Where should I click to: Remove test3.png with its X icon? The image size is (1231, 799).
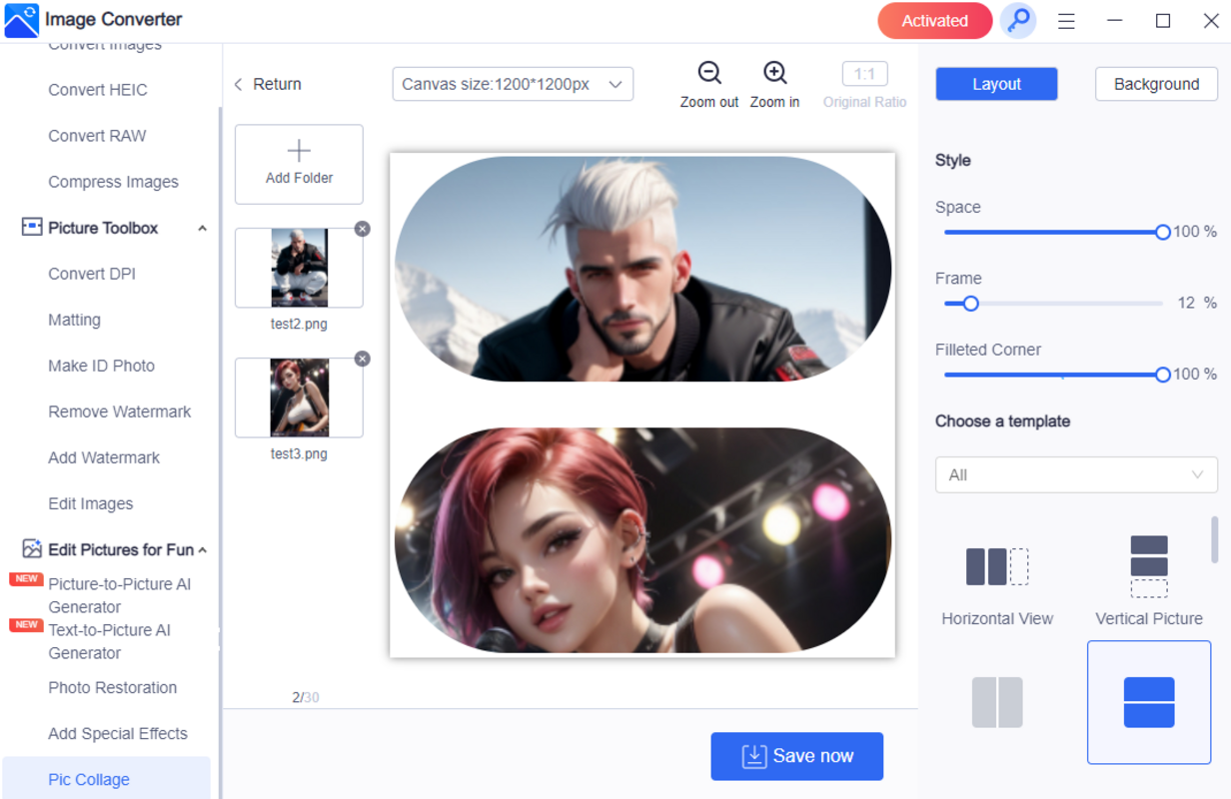pyautogui.click(x=363, y=359)
